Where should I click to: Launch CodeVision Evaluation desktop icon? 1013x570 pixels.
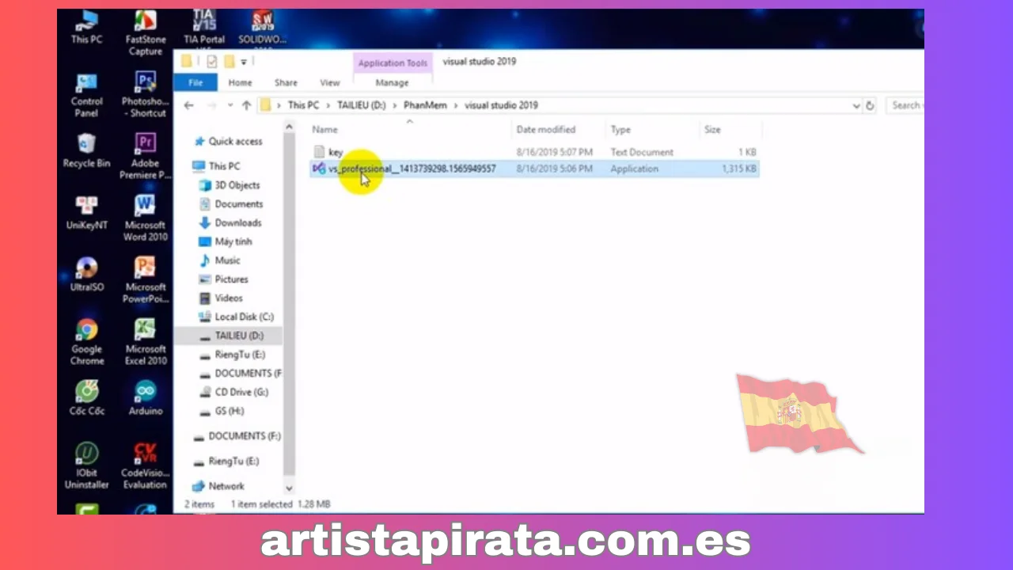pos(146,466)
